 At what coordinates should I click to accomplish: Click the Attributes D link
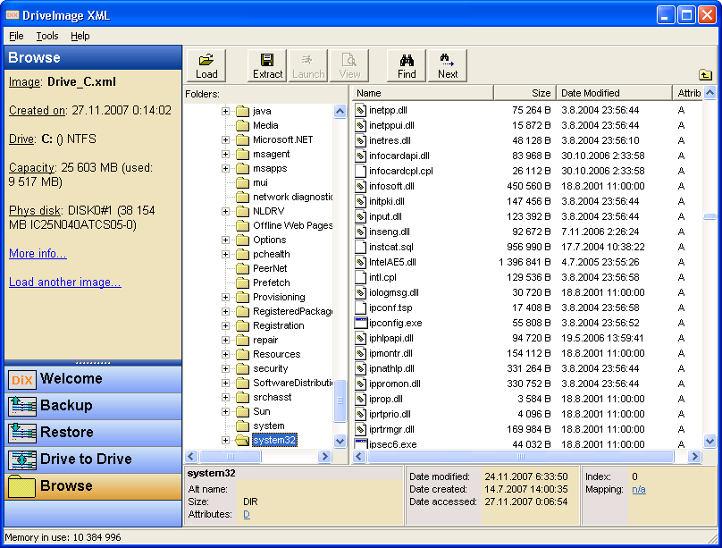pyautogui.click(x=247, y=514)
